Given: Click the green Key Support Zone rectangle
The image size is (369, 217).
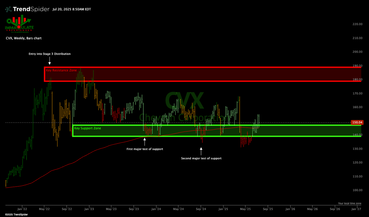Looking at the screenshot, I should click(x=217, y=130).
